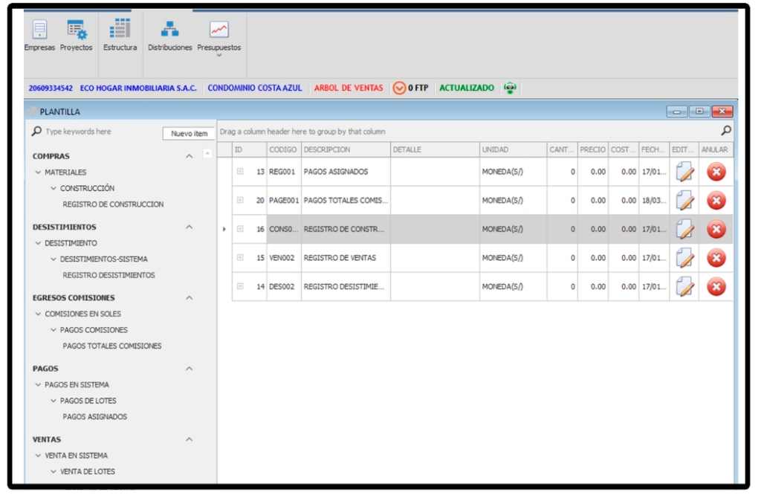Click the ACTUALIZADO status label
The width and height of the screenshot is (761, 495).
pos(467,88)
